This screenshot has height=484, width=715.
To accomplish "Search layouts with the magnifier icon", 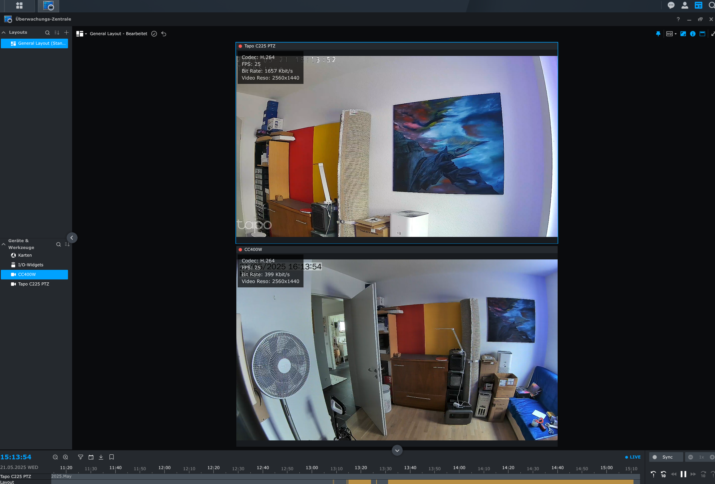I will 47,32.
